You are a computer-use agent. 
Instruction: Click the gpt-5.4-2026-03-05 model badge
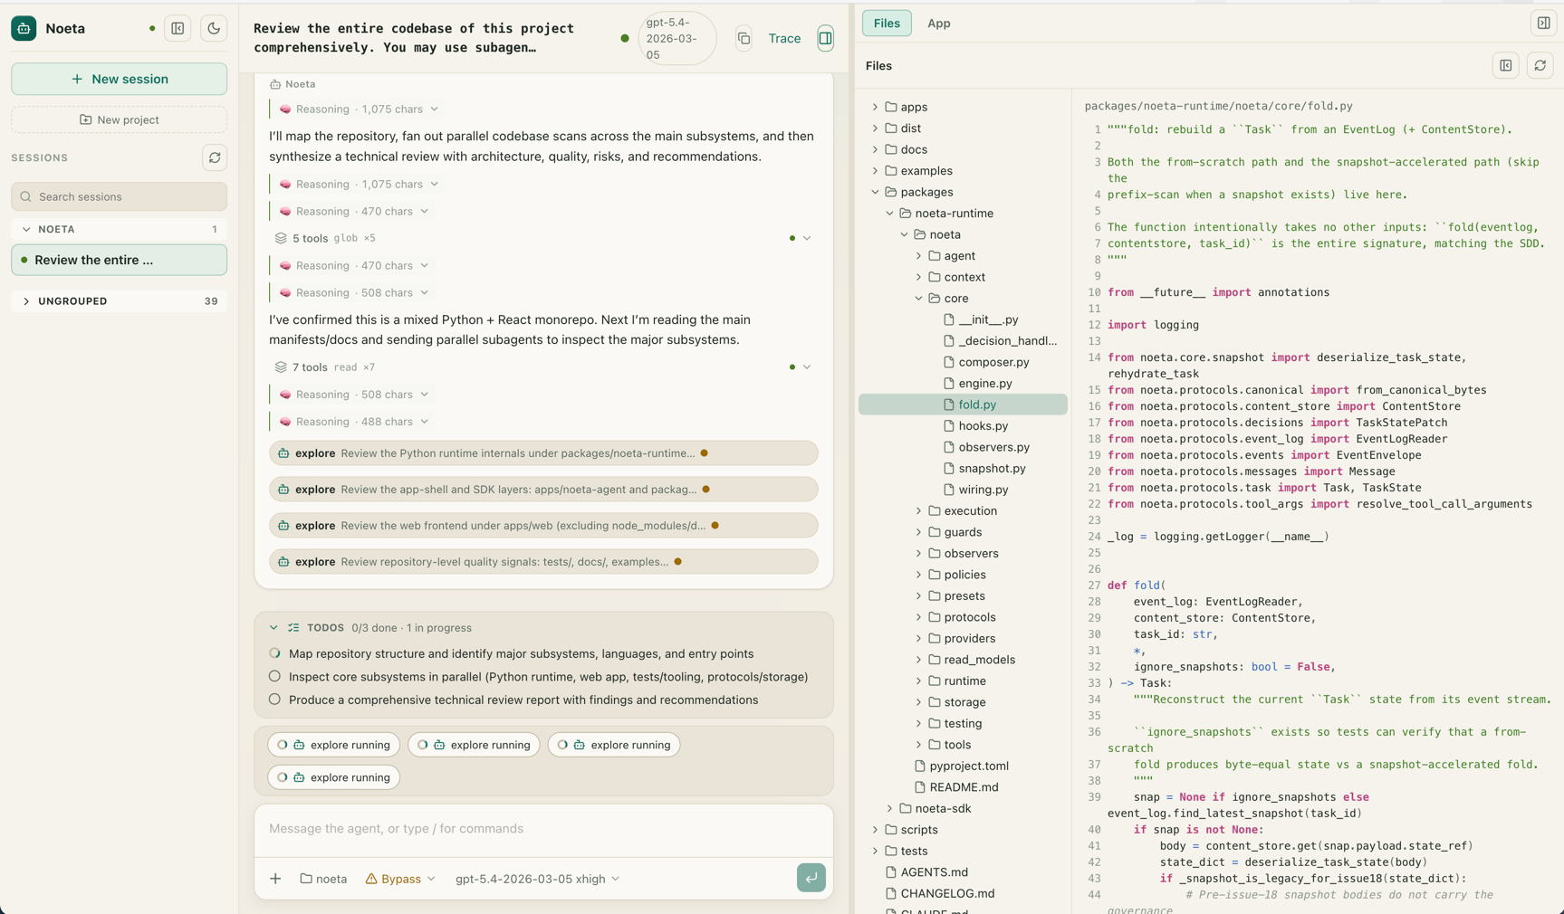[x=677, y=38]
